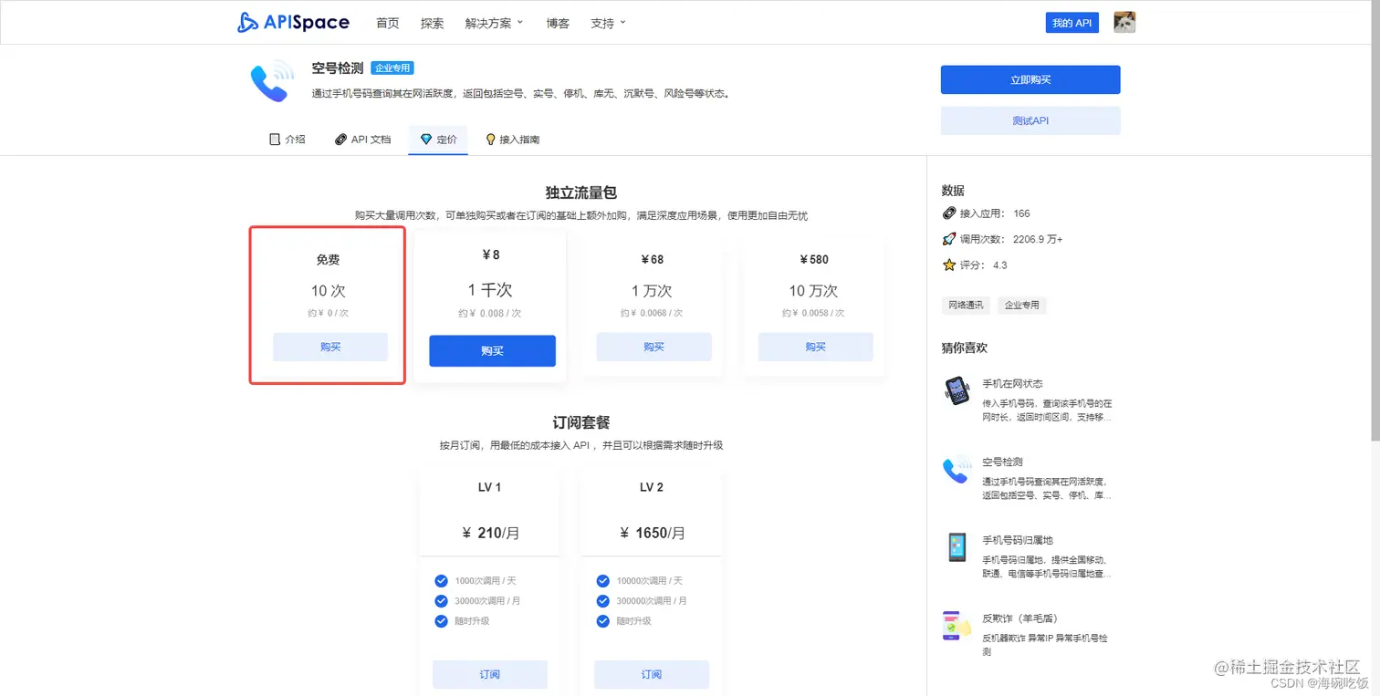The height and width of the screenshot is (696, 1380).
Task: Click the checkmark beside 1000次调用/天 in LV 1
Action: (441, 580)
